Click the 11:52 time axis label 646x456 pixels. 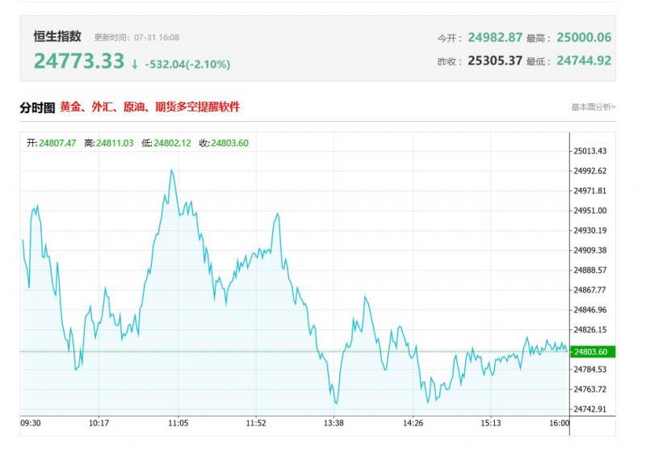[x=256, y=423]
